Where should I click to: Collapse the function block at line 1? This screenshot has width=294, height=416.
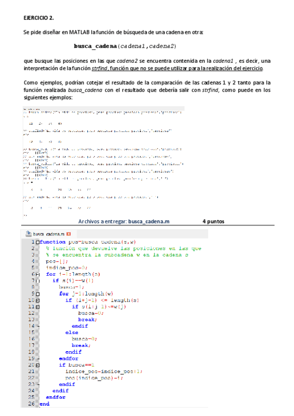click(x=37, y=242)
